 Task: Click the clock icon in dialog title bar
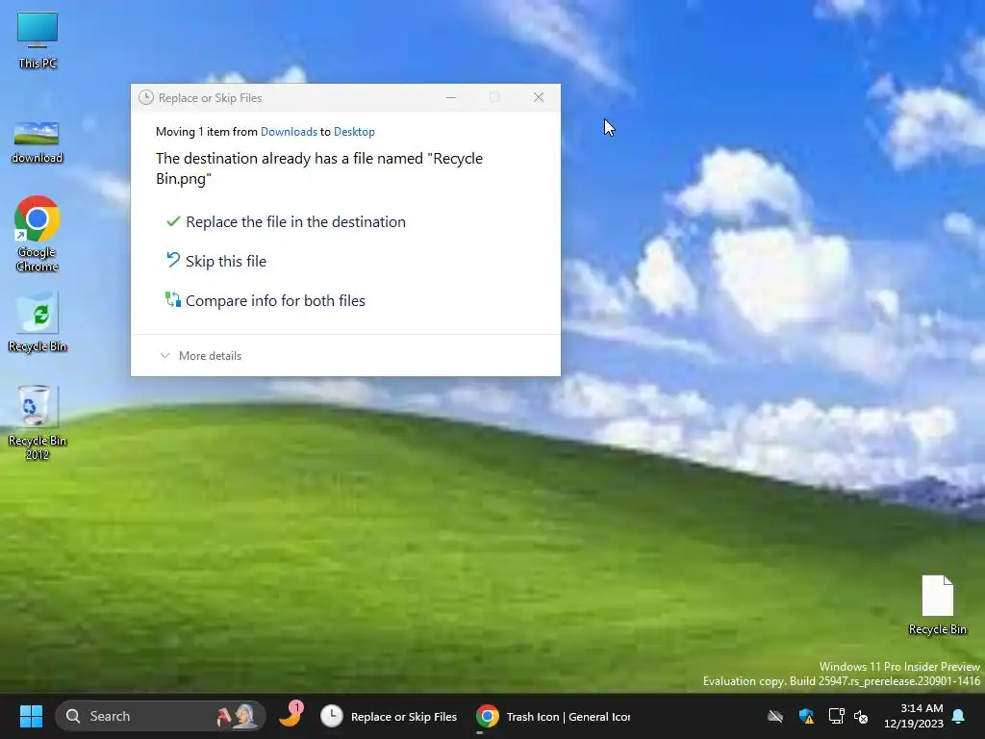click(x=146, y=97)
